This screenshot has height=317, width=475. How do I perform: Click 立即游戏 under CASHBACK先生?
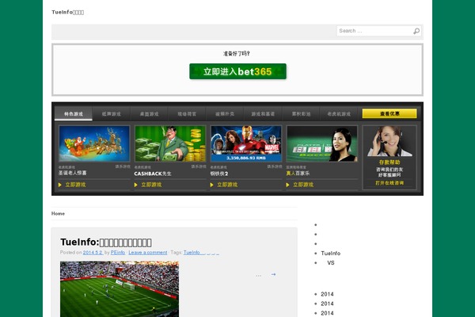click(x=151, y=185)
